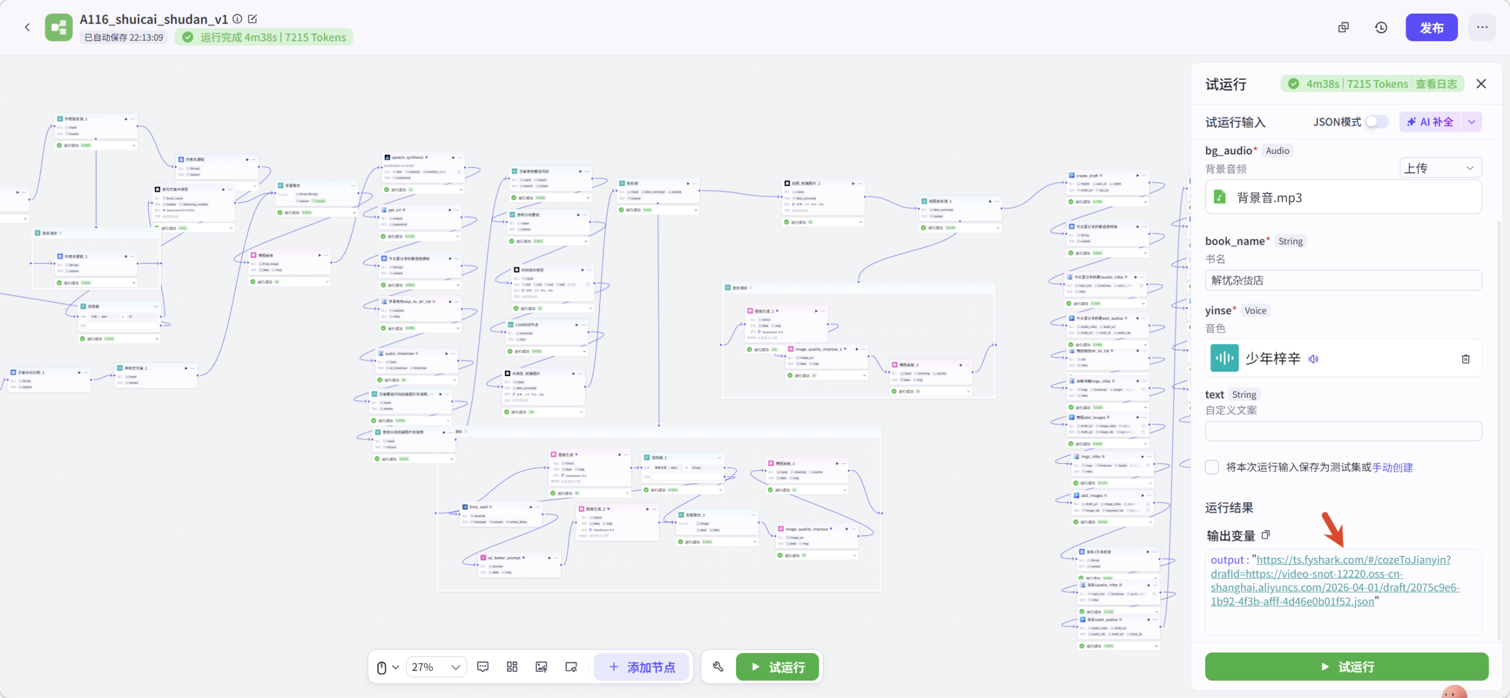Viewport: 1510px width, 698px height.
Task: Delete the 少年梓辛 voice with trash icon
Action: (1465, 358)
